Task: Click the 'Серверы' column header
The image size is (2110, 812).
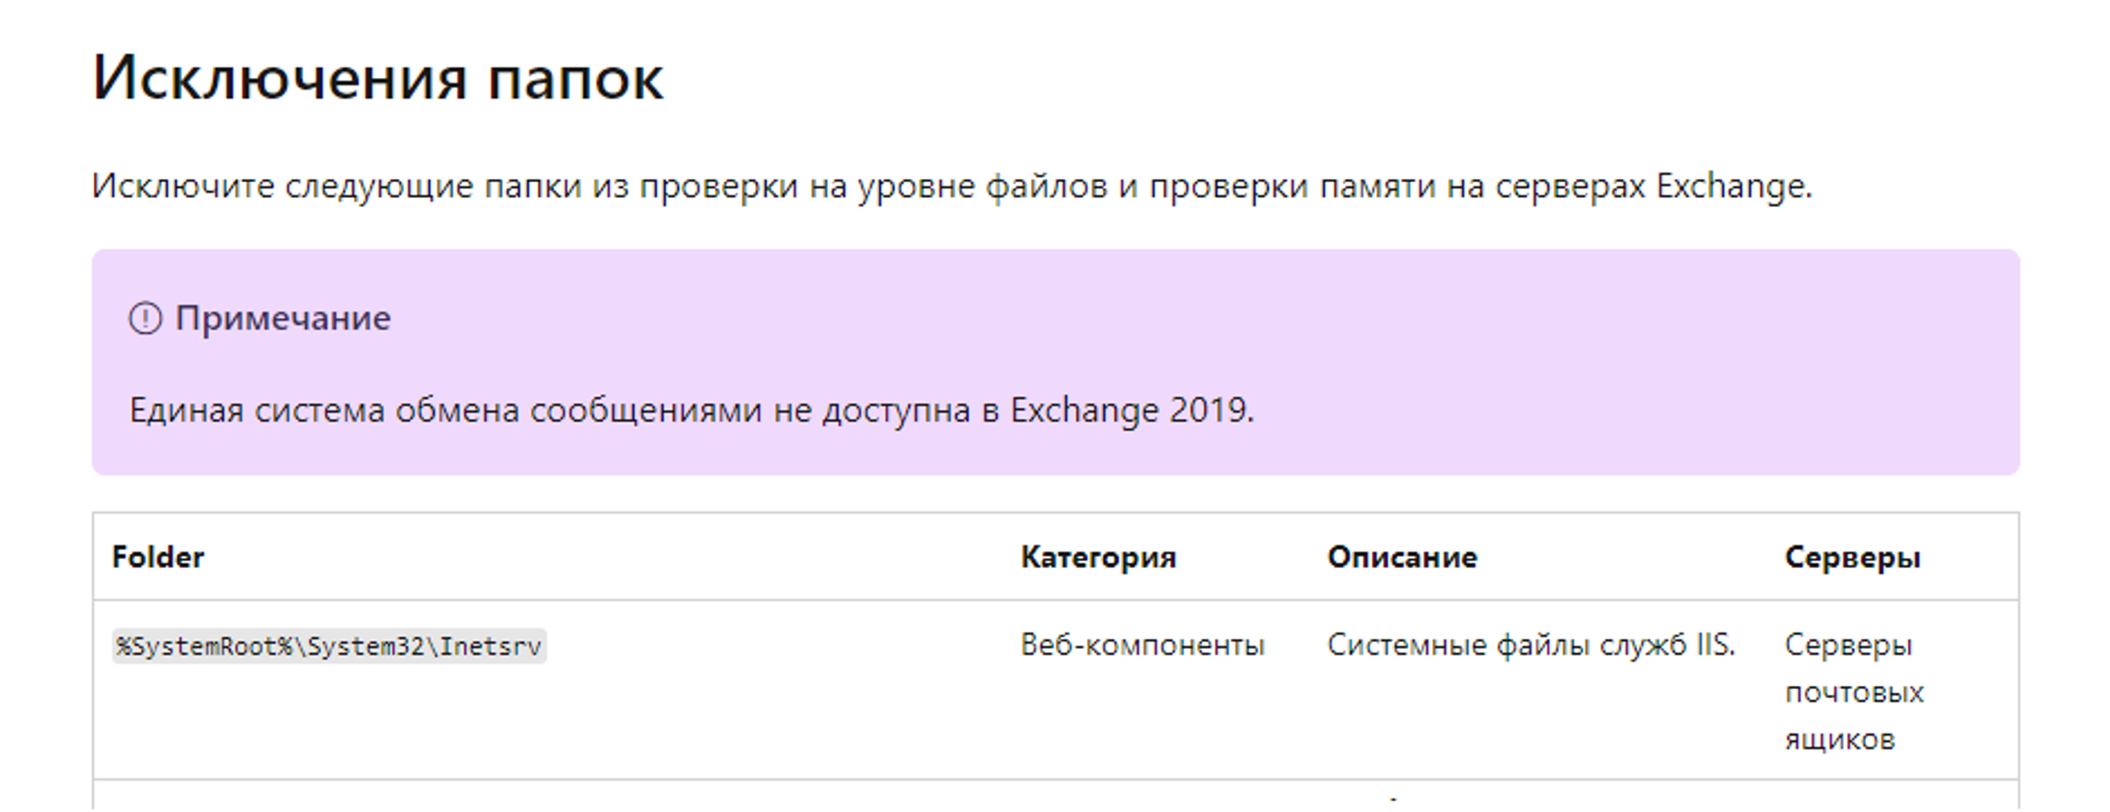Action: tap(1852, 557)
